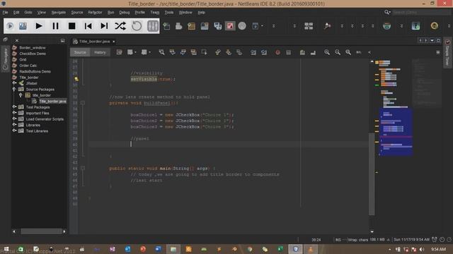
Task: Click the search field at top right
Action: [x=421, y=13]
